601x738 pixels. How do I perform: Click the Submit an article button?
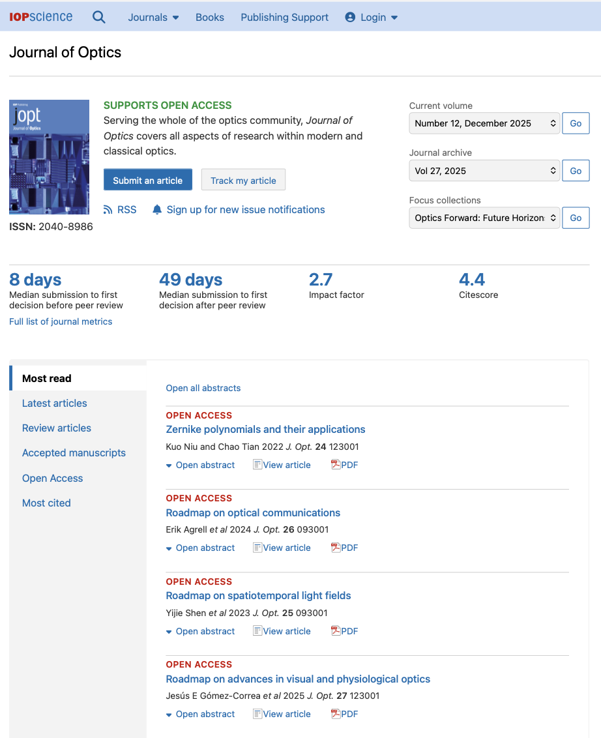[x=148, y=181]
